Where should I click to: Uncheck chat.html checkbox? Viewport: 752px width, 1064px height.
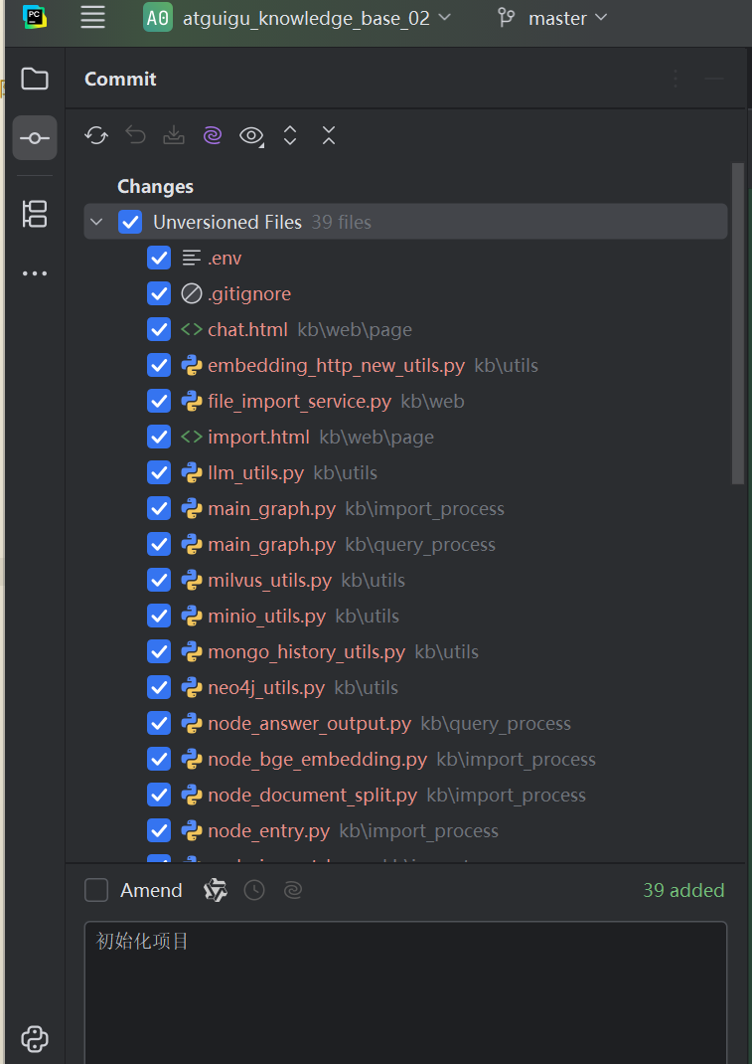tap(159, 330)
